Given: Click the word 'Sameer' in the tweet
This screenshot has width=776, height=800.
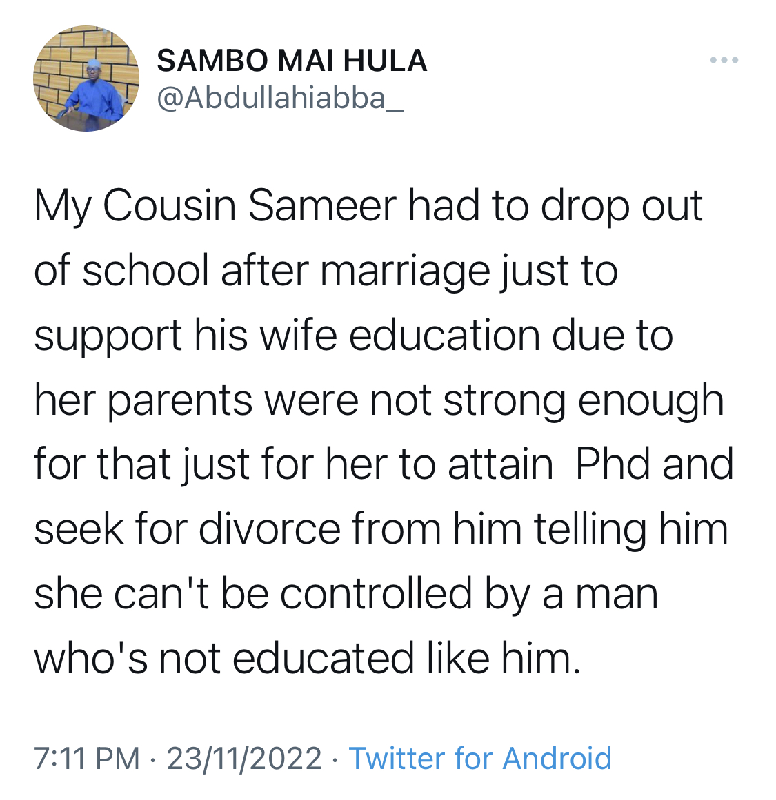Looking at the screenshot, I should click(322, 205).
